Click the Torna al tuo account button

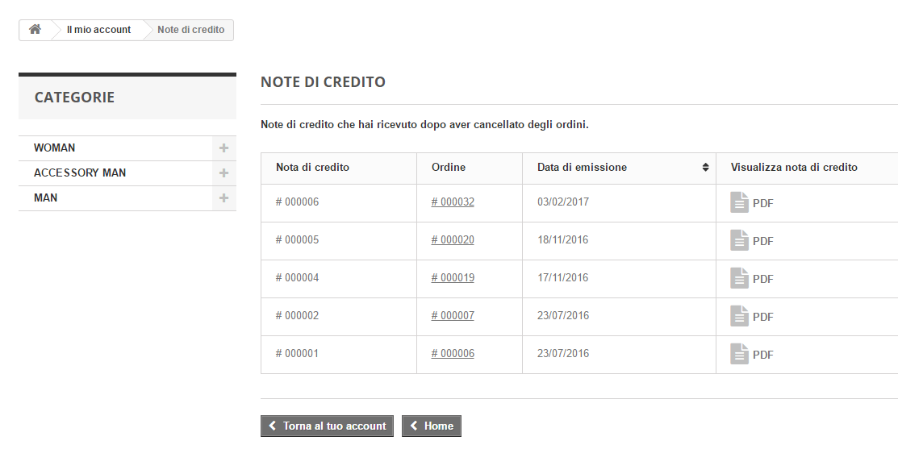pyautogui.click(x=327, y=426)
